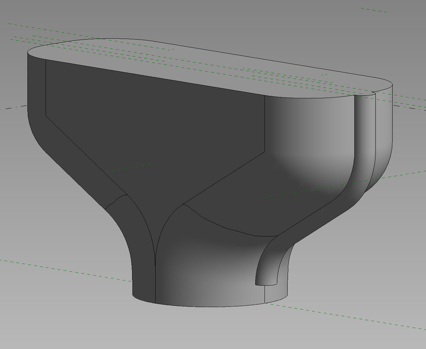Click the cylindrical base surface
The height and width of the screenshot is (349, 426).
pos(205,287)
